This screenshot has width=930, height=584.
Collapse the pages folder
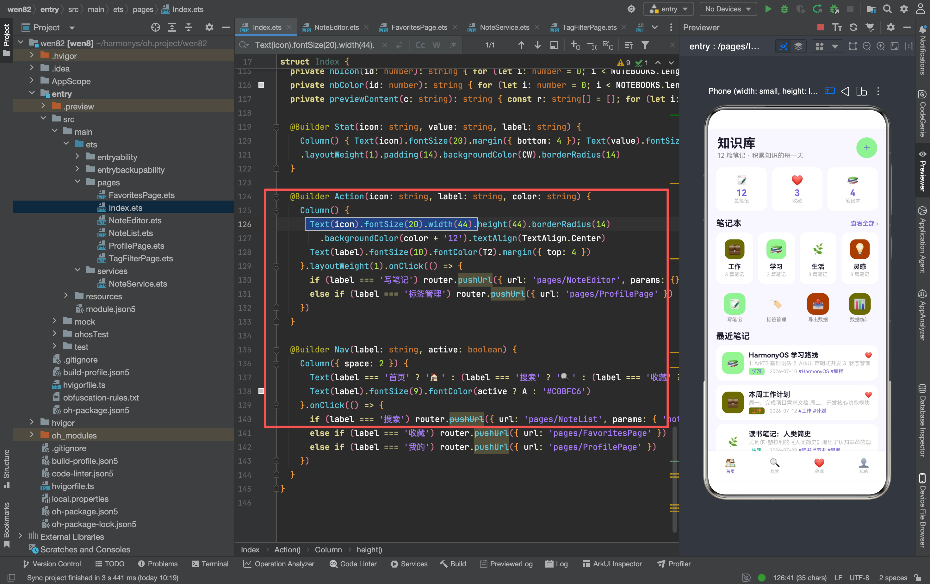point(77,182)
